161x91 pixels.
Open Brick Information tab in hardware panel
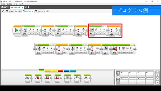tap(118, 73)
